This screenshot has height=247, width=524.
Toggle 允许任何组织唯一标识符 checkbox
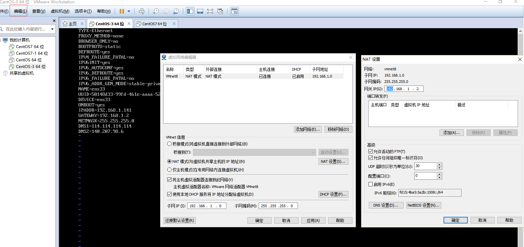pyautogui.click(x=370, y=158)
